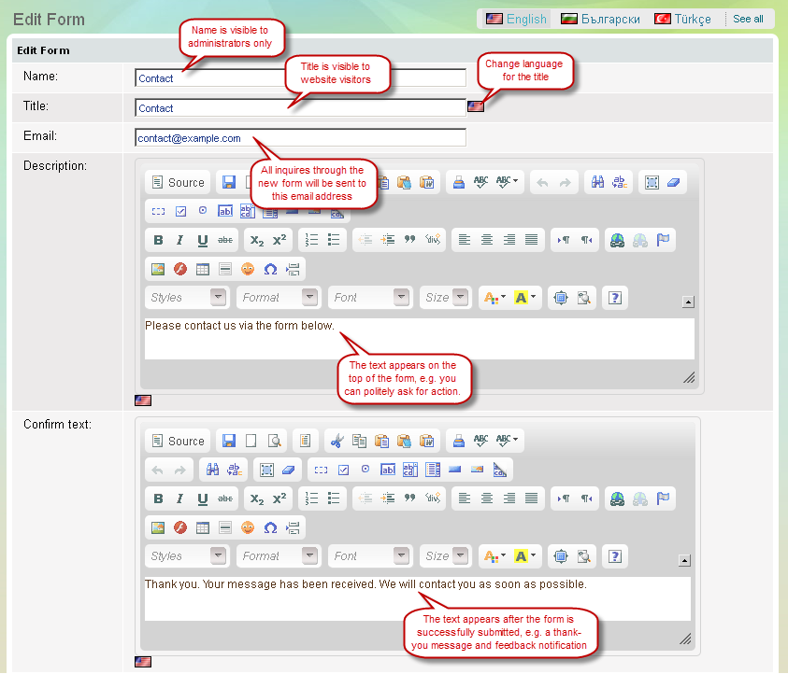Click the Cut scissors icon in the Confirm text editor
This screenshot has width=788, height=674.
point(337,441)
